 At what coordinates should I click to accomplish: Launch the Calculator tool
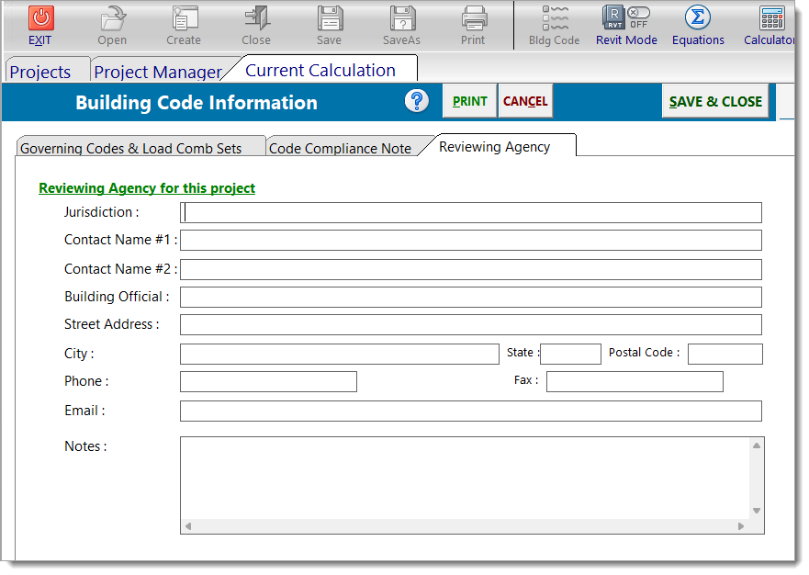(770, 25)
